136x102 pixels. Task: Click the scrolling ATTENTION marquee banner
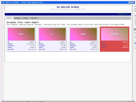pos(68,14)
